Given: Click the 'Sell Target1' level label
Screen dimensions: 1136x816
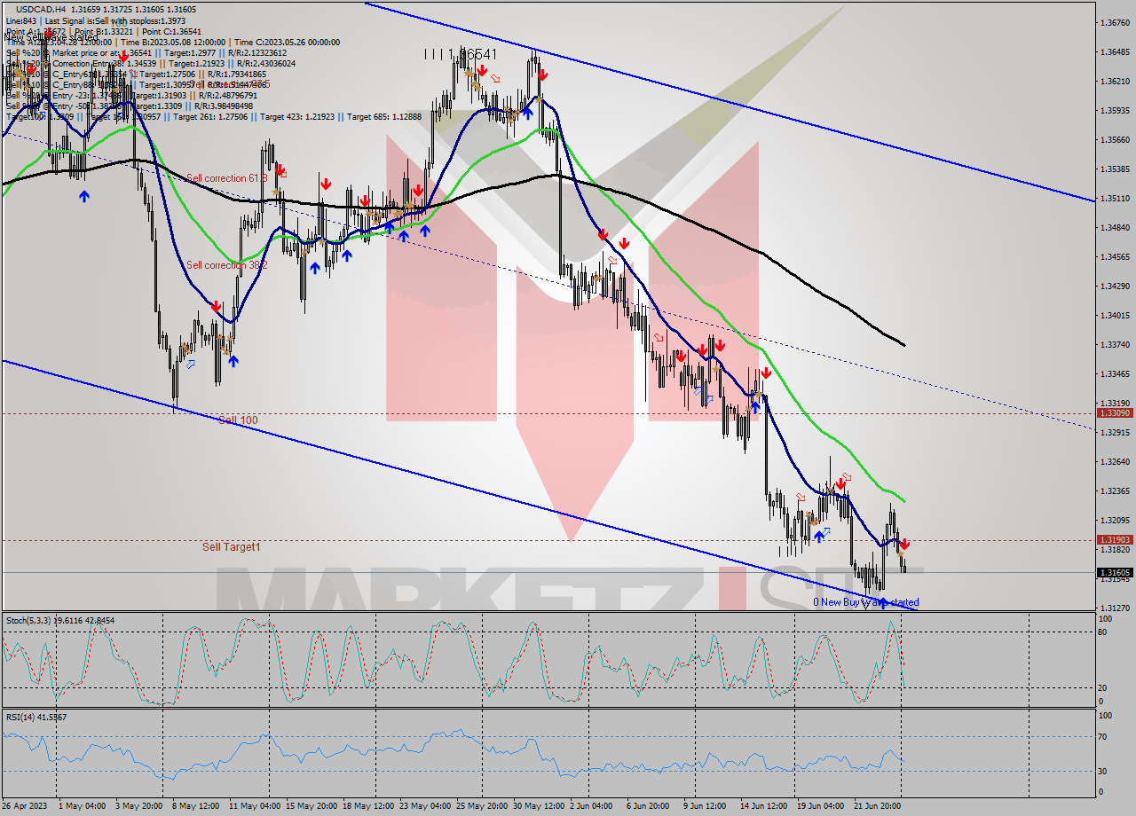Looking at the screenshot, I should 232,547.
